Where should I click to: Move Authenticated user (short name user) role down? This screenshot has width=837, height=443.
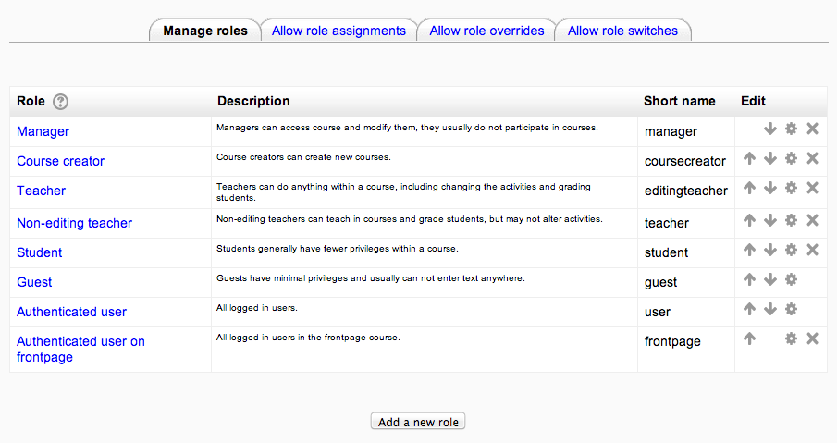click(x=769, y=309)
